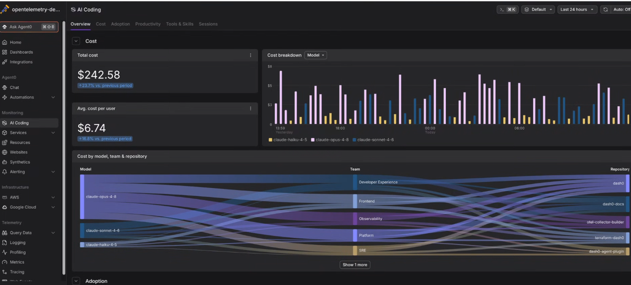Open the Tracing telemetry view

pos(17,272)
